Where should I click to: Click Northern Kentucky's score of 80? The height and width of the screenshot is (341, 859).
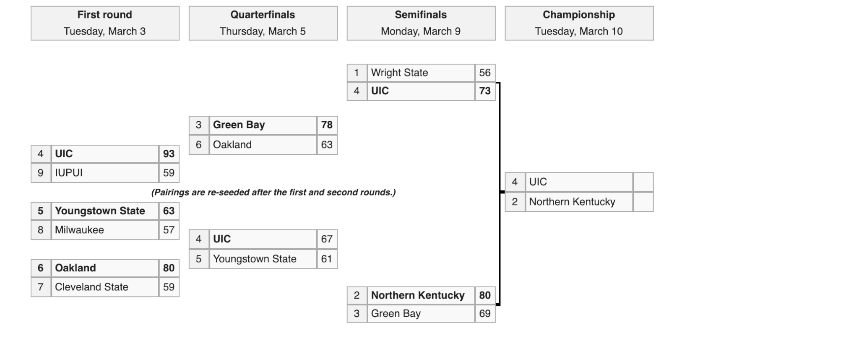coord(485,295)
